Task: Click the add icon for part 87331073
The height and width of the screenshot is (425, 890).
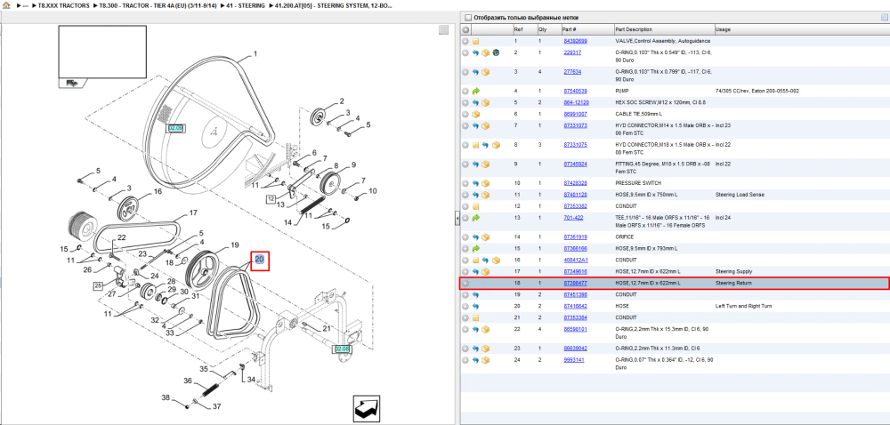Action: coord(465,125)
